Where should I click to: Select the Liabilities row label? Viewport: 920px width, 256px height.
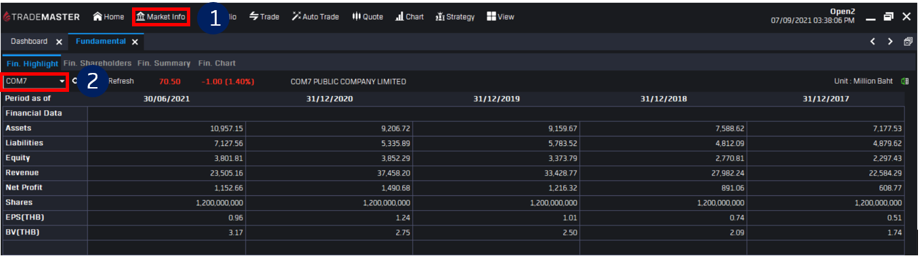point(24,143)
